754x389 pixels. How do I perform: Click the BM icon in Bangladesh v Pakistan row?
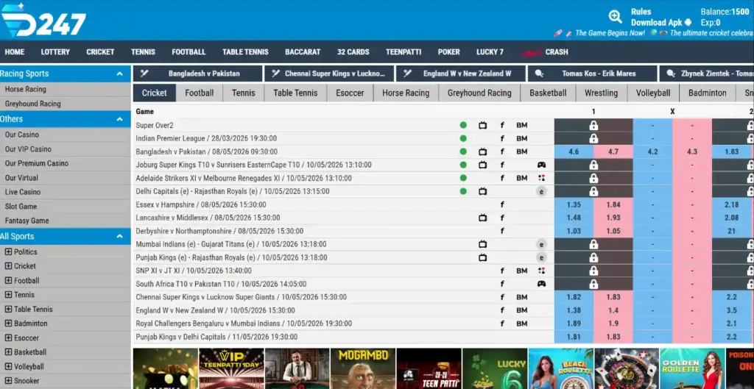pos(522,151)
